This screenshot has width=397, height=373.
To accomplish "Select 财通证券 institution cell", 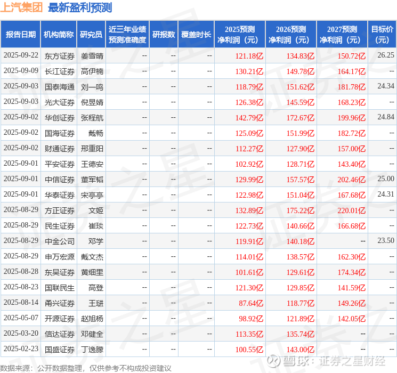I will pyautogui.click(x=60, y=149).
